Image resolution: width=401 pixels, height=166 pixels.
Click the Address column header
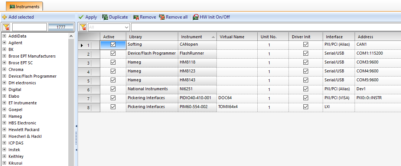[x=378, y=37]
